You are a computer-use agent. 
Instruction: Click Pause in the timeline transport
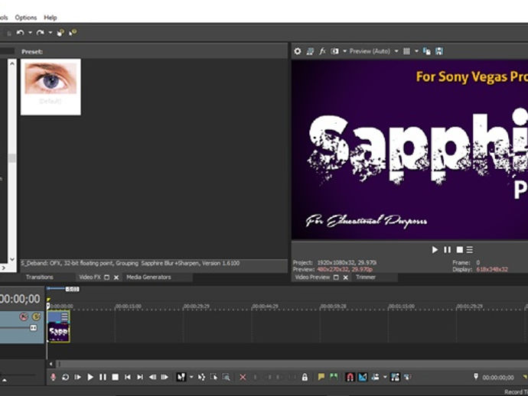tap(103, 377)
